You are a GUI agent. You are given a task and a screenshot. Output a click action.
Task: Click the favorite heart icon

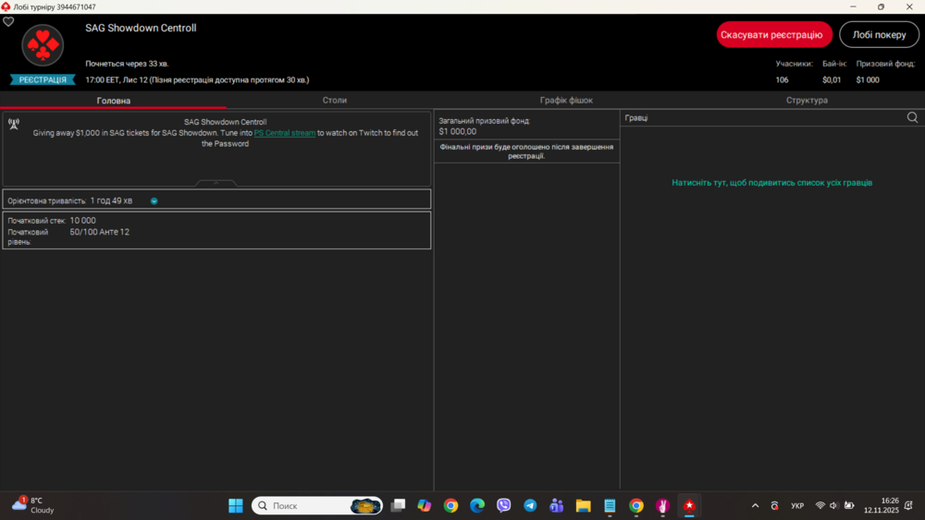click(x=8, y=22)
